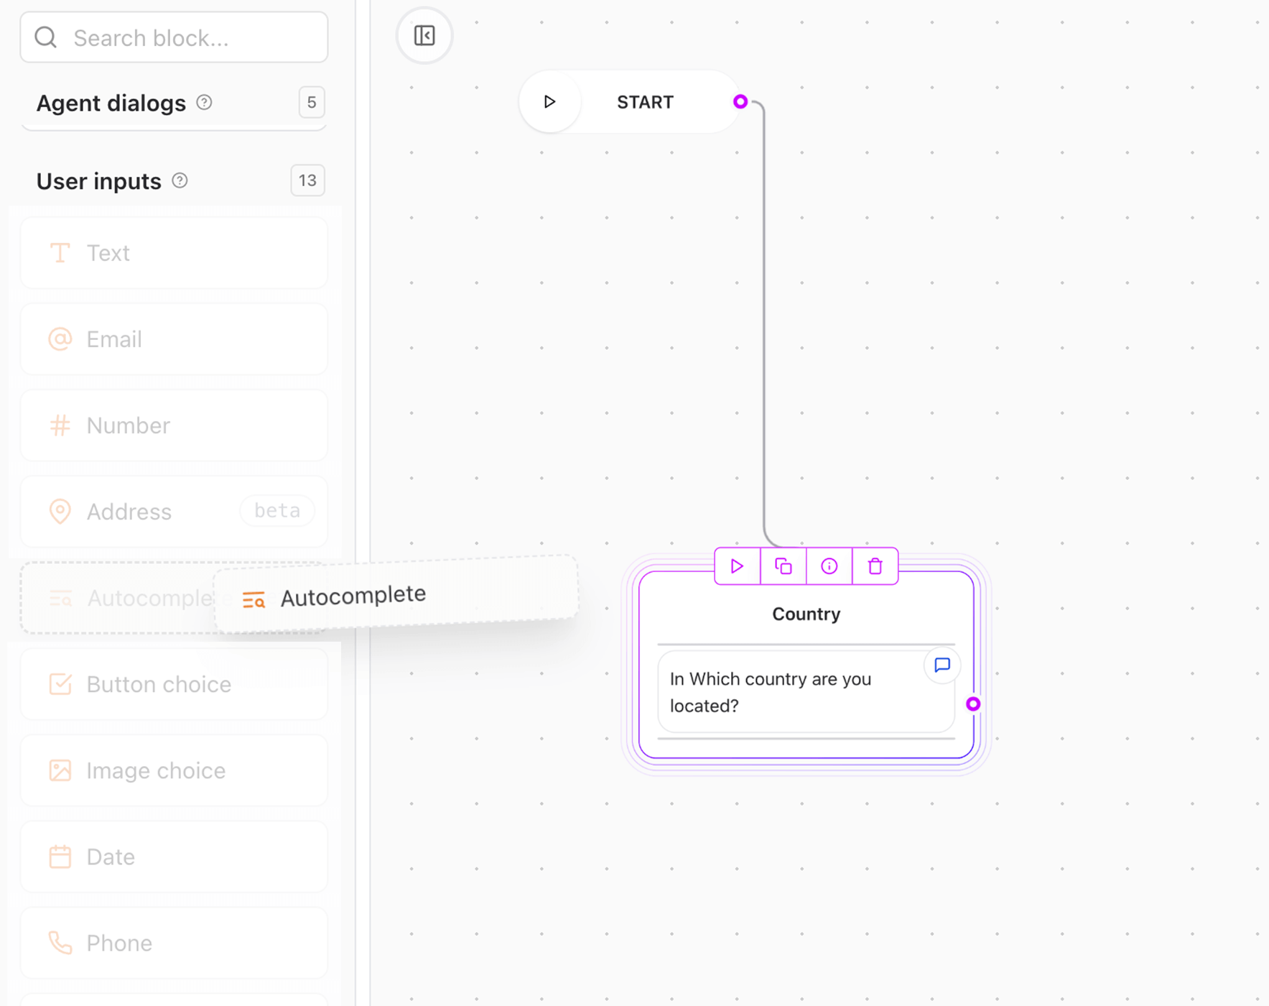Run flow from Country node play icon
The width and height of the screenshot is (1269, 1006).
click(x=736, y=566)
